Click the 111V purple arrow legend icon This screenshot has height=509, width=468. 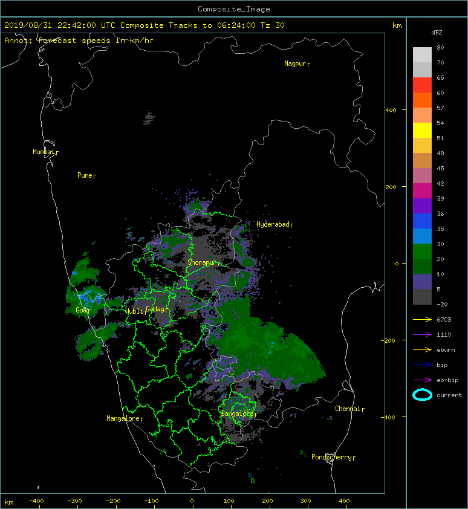(x=422, y=335)
